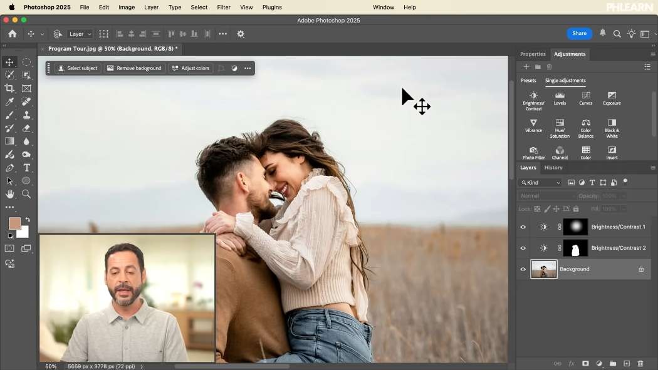The height and width of the screenshot is (370, 658).
Task: Select the Hand tool
Action: point(9,194)
